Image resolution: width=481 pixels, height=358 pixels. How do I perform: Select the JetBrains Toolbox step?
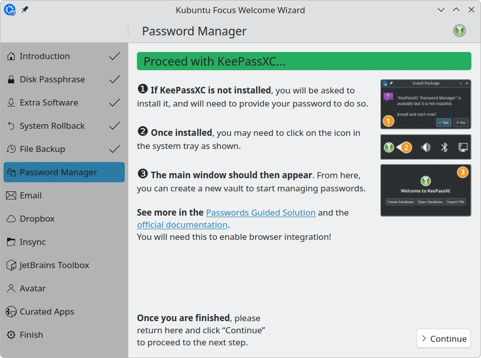click(x=64, y=265)
